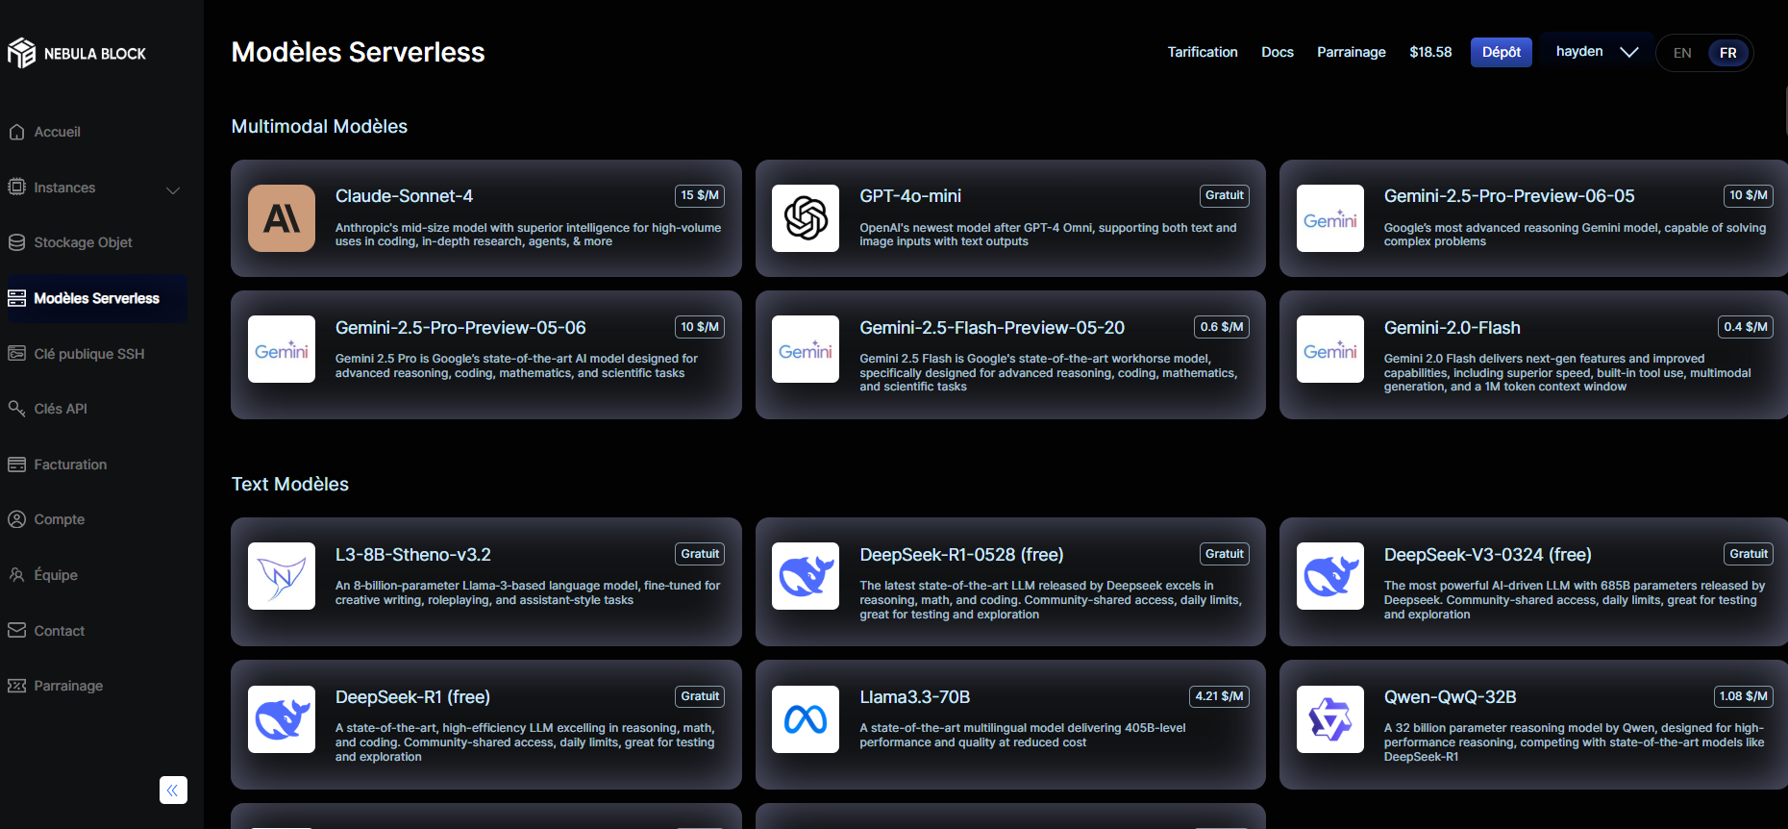
Task: Expand the Instances submenu chevron
Action: point(173,189)
